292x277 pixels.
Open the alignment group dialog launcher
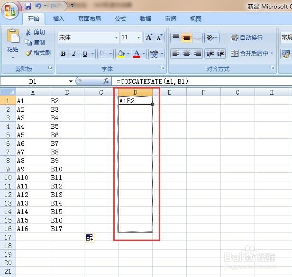(x=273, y=68)
